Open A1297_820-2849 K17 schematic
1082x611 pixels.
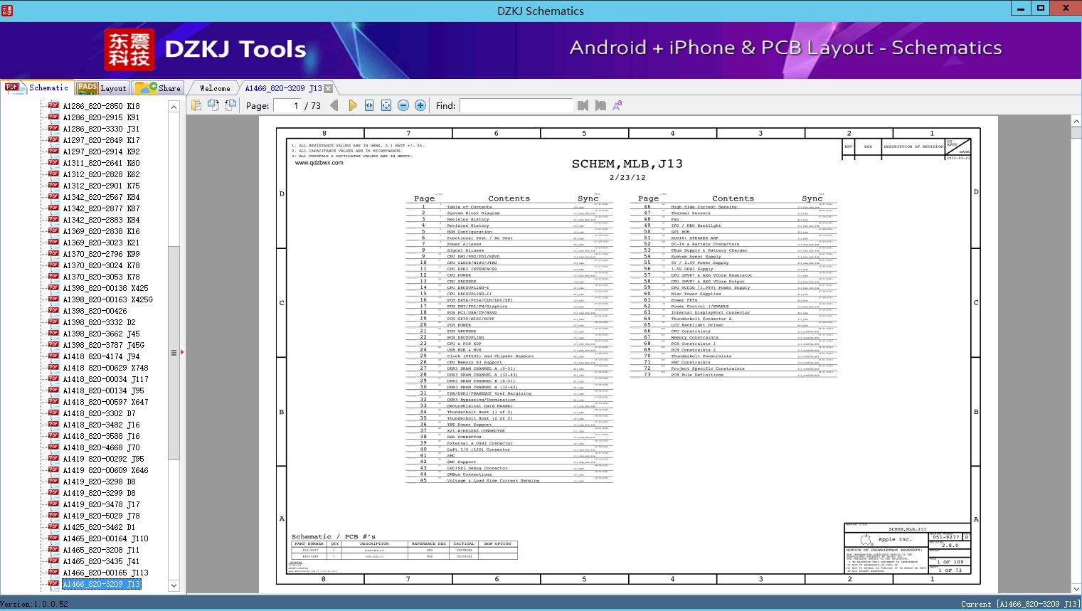pos(101,140)
